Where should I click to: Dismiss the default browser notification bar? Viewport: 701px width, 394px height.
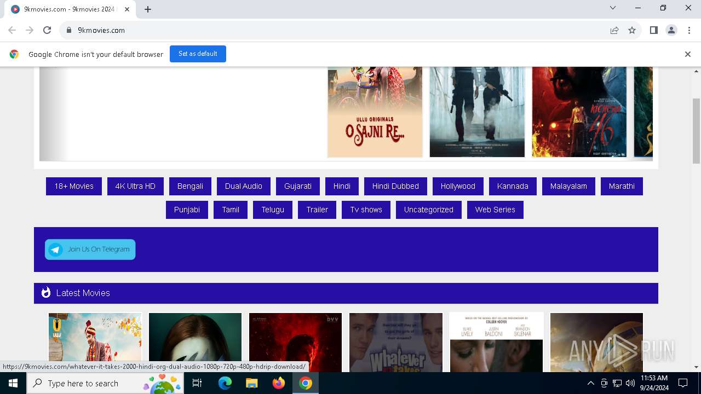coord(687,54)
